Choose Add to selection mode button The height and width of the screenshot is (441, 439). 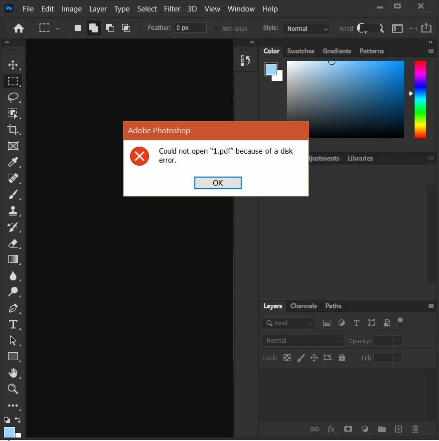(x=94, y=28)
